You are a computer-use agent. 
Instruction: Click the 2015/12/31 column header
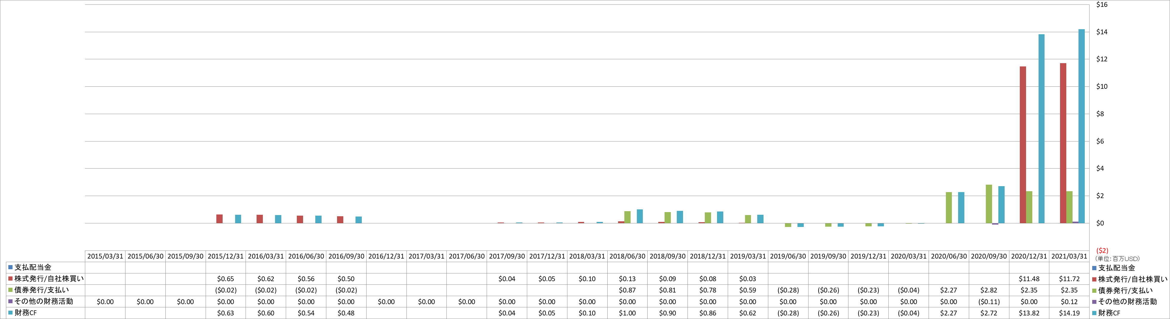(x=225, y=256)
